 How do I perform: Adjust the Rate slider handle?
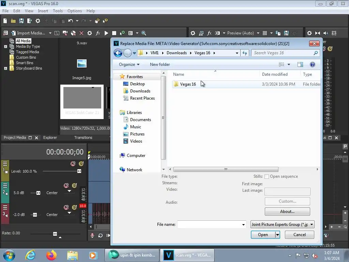(55, 234)
